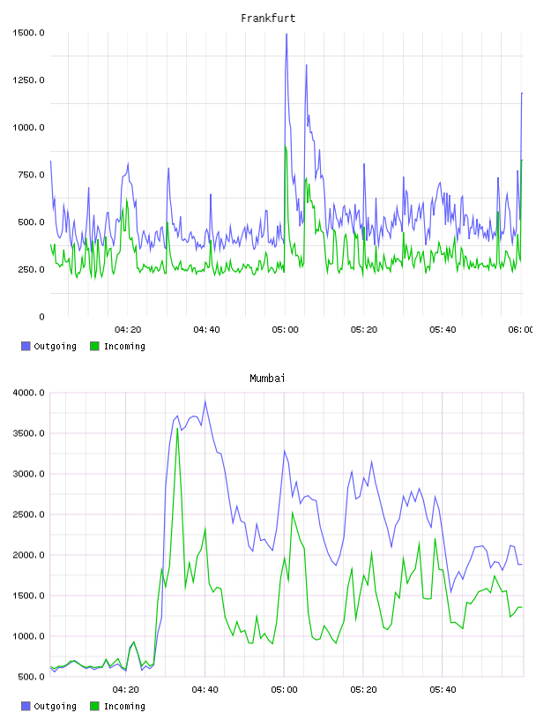Click the 4000.0 y-axis label on Mumbai chart

[28, 393]
